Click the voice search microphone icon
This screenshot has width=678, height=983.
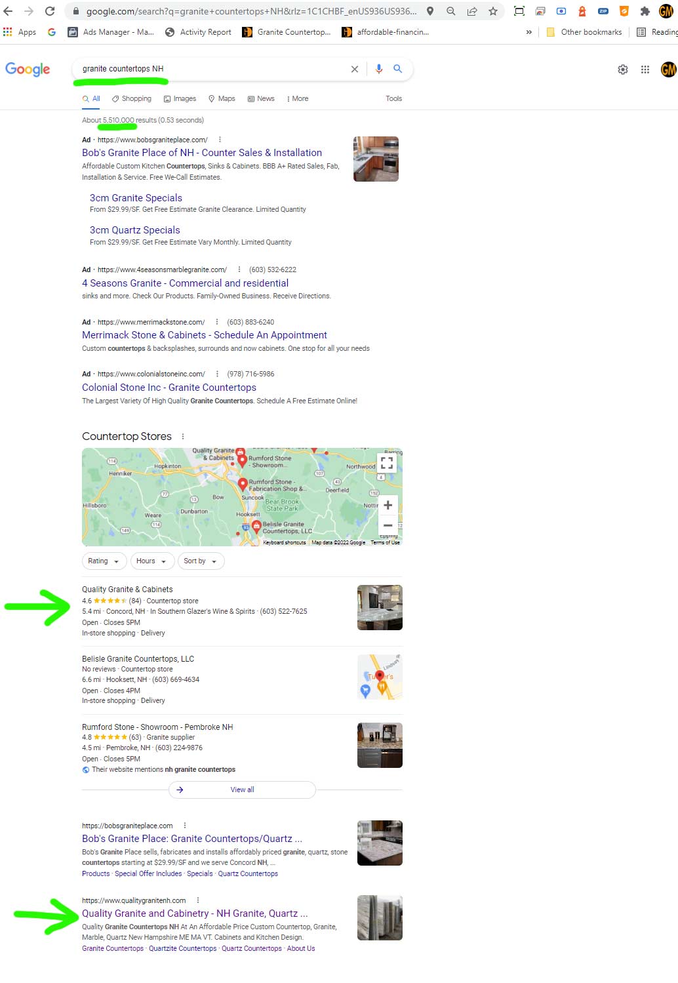(x=379, y=69)
